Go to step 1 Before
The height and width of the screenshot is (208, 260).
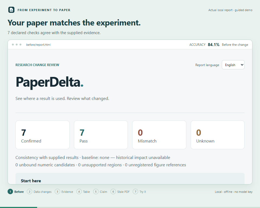pos(16,192)
